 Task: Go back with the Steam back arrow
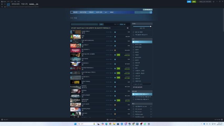2,4
